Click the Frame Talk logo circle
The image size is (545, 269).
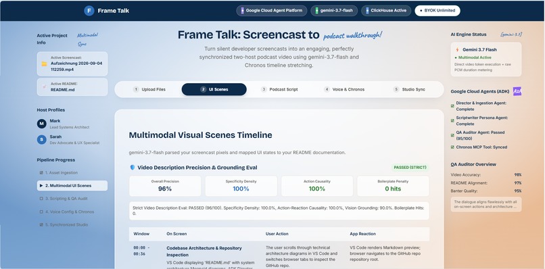(x=89, y=11)
